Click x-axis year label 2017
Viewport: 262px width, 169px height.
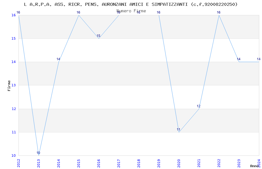coord(119,163)
